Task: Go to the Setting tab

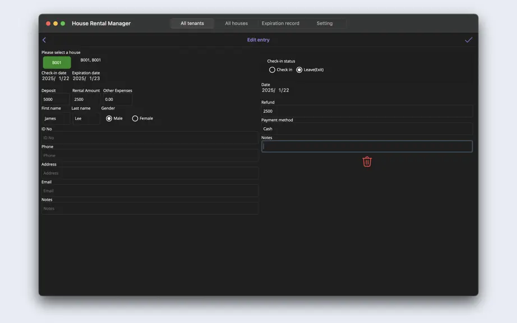Action: [x=325, y=24]
